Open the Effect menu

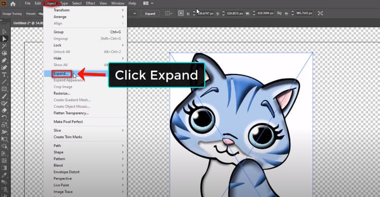[x=90, y=3]
